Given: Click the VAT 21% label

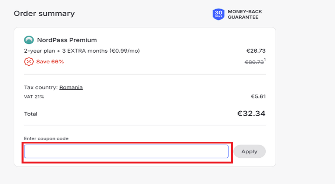Looking at the screenshot, I should (x=34, y=97).
